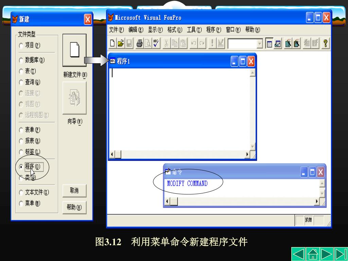The image size is (348, 261).
Task: Click the green last-slide arrow
Action: (x=341, y=254)
